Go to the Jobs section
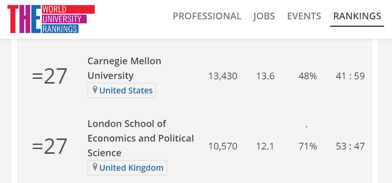The image size is (392, 183). (x=264, y=16)
